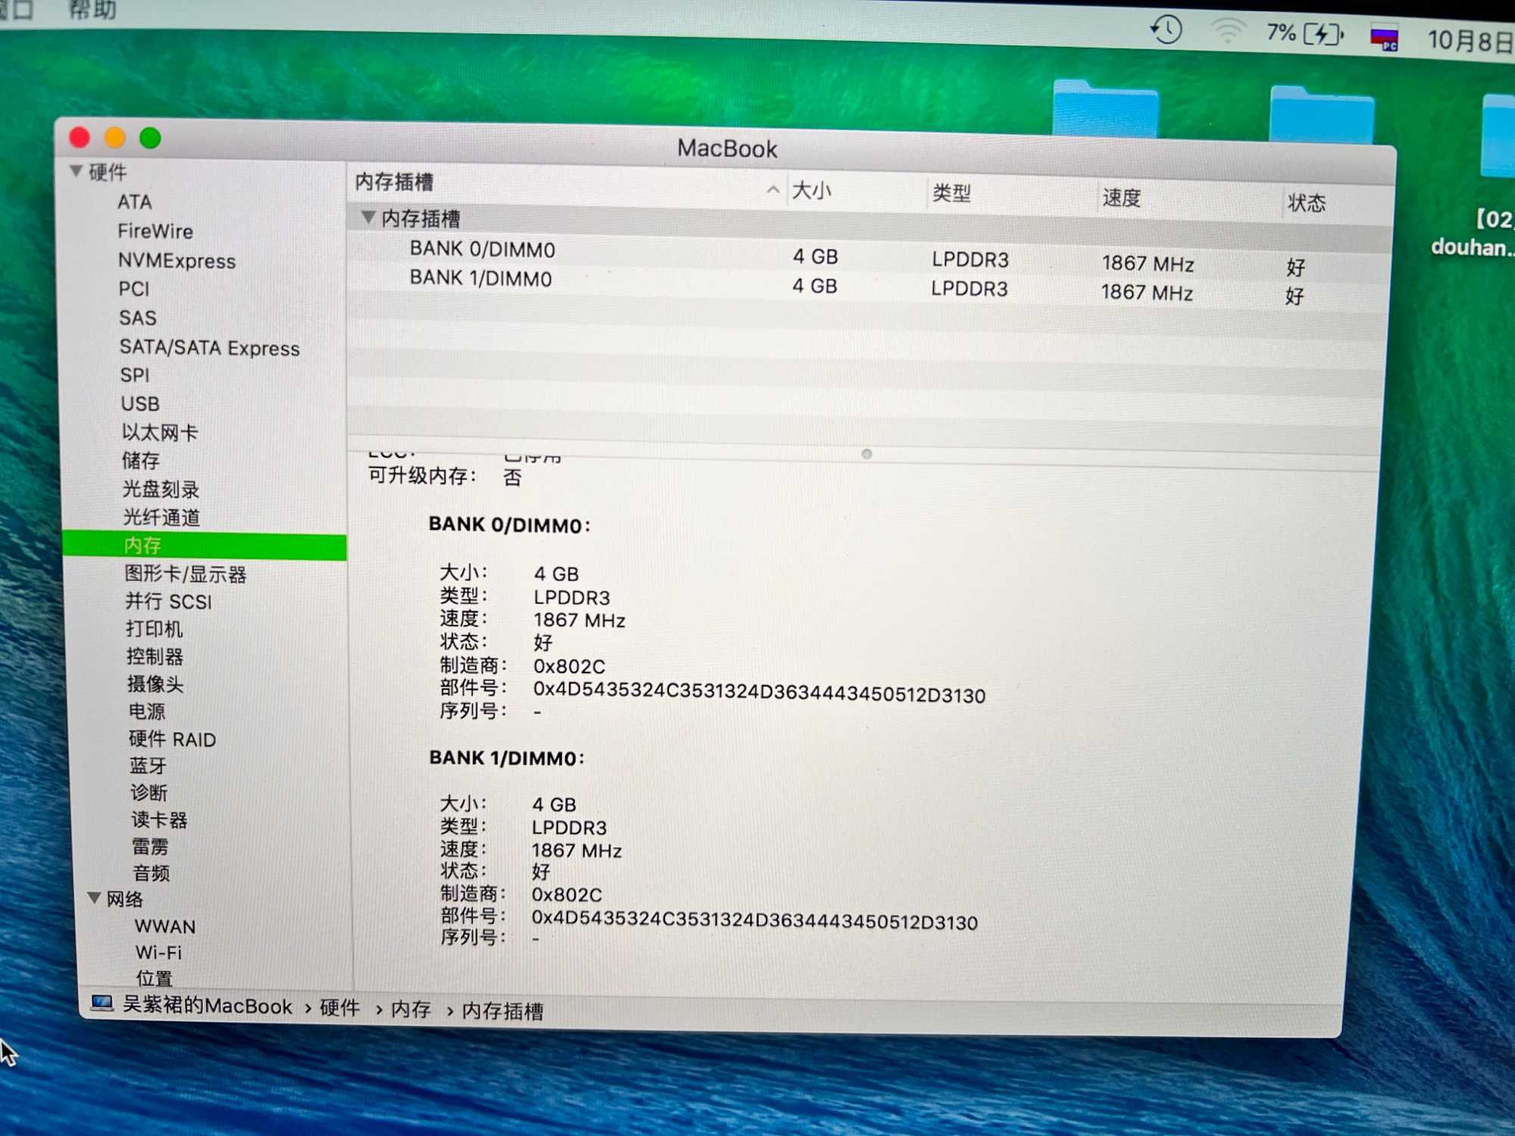Select FireWire in sidebar
Screen dimensions: 1515x1136
(155, 231)
